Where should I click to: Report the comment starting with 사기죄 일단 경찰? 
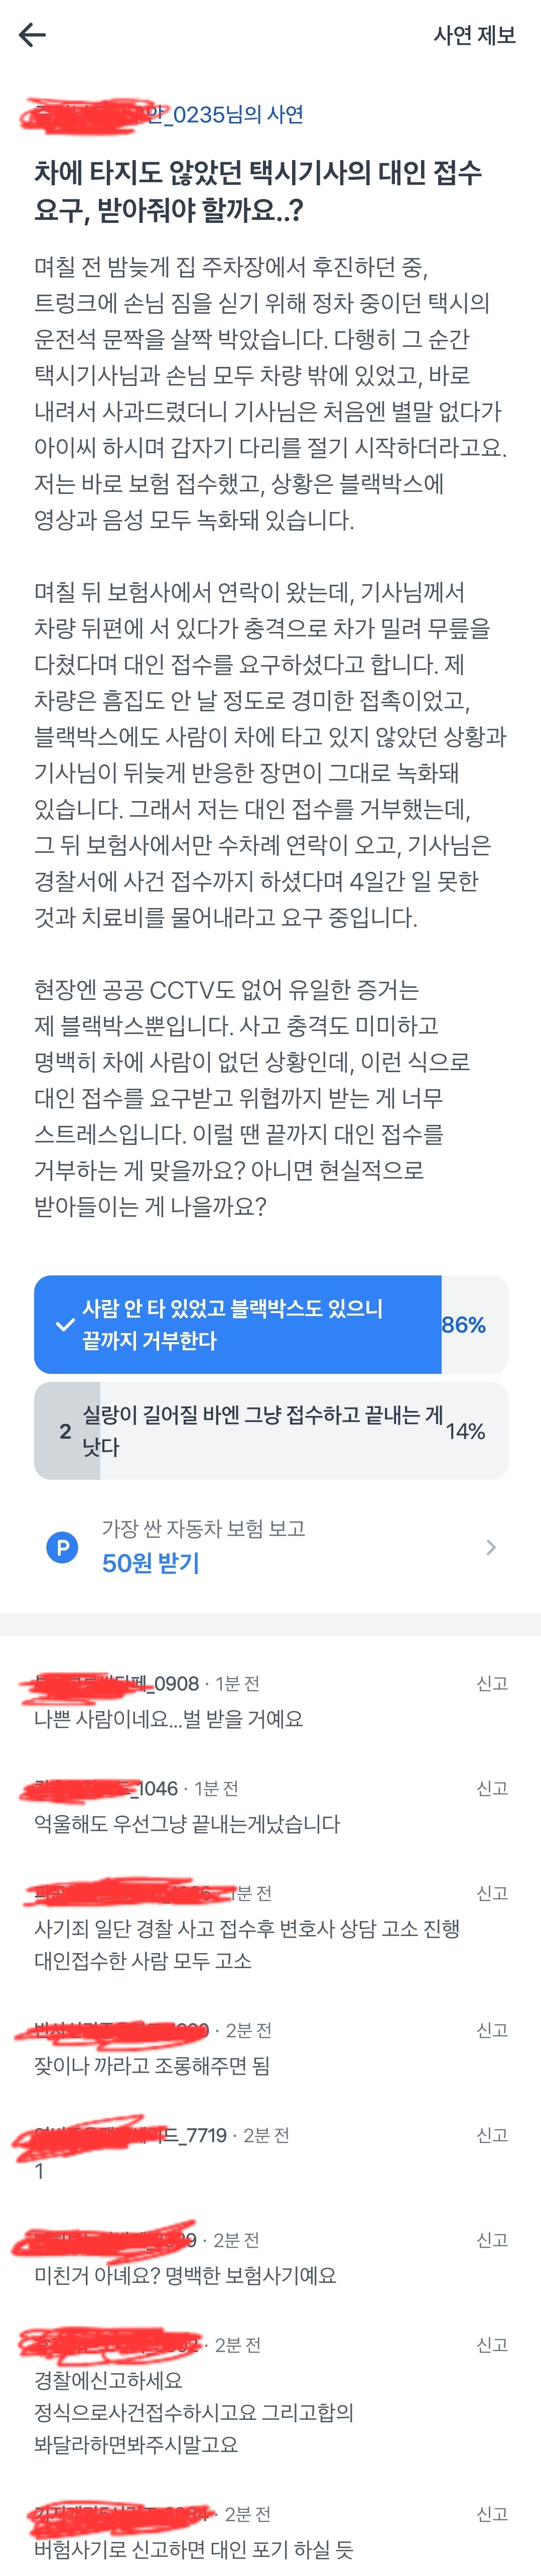(492, 1892)
